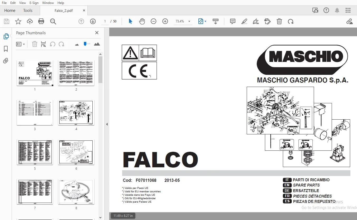The height and width of the screenshot is (220, 357).
Task: Upload the file to cloud storage
Action: tap(30, 21)
